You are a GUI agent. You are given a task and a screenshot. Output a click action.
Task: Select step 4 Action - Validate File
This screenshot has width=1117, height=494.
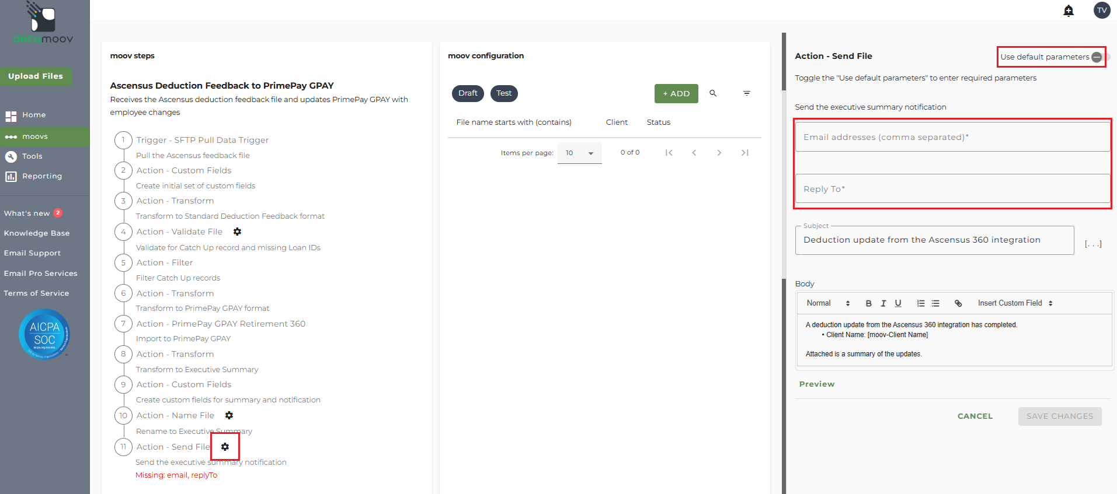tap(179, 232)
